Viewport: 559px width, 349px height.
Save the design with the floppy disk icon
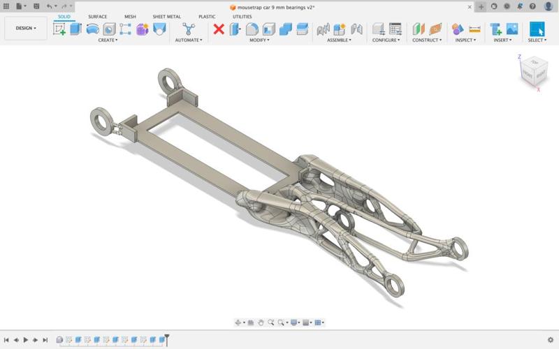(x=36, y=6)
